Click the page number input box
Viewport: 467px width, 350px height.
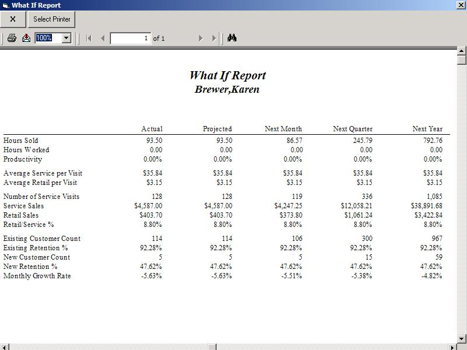click(x=130, y=38)
